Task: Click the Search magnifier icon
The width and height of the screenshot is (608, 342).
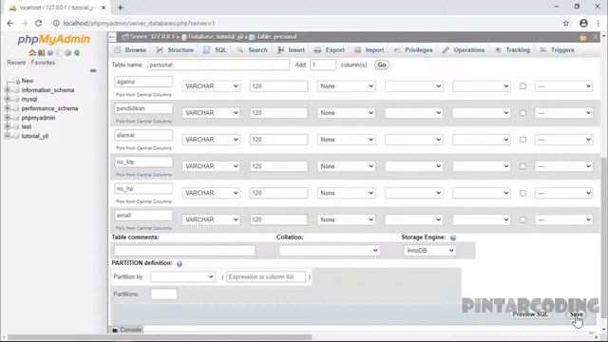Action: coord(240,50)
